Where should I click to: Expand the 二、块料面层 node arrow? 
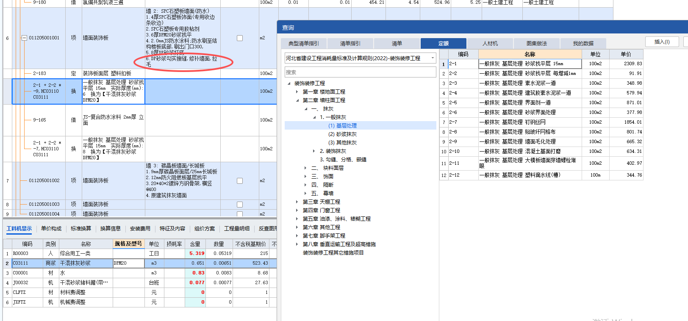(305, 168)
